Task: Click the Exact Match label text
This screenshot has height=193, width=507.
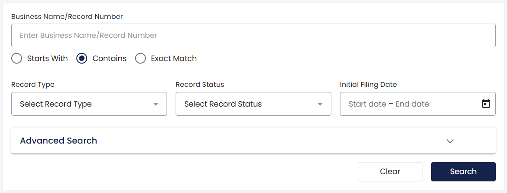Action: (x=173, y=58)
